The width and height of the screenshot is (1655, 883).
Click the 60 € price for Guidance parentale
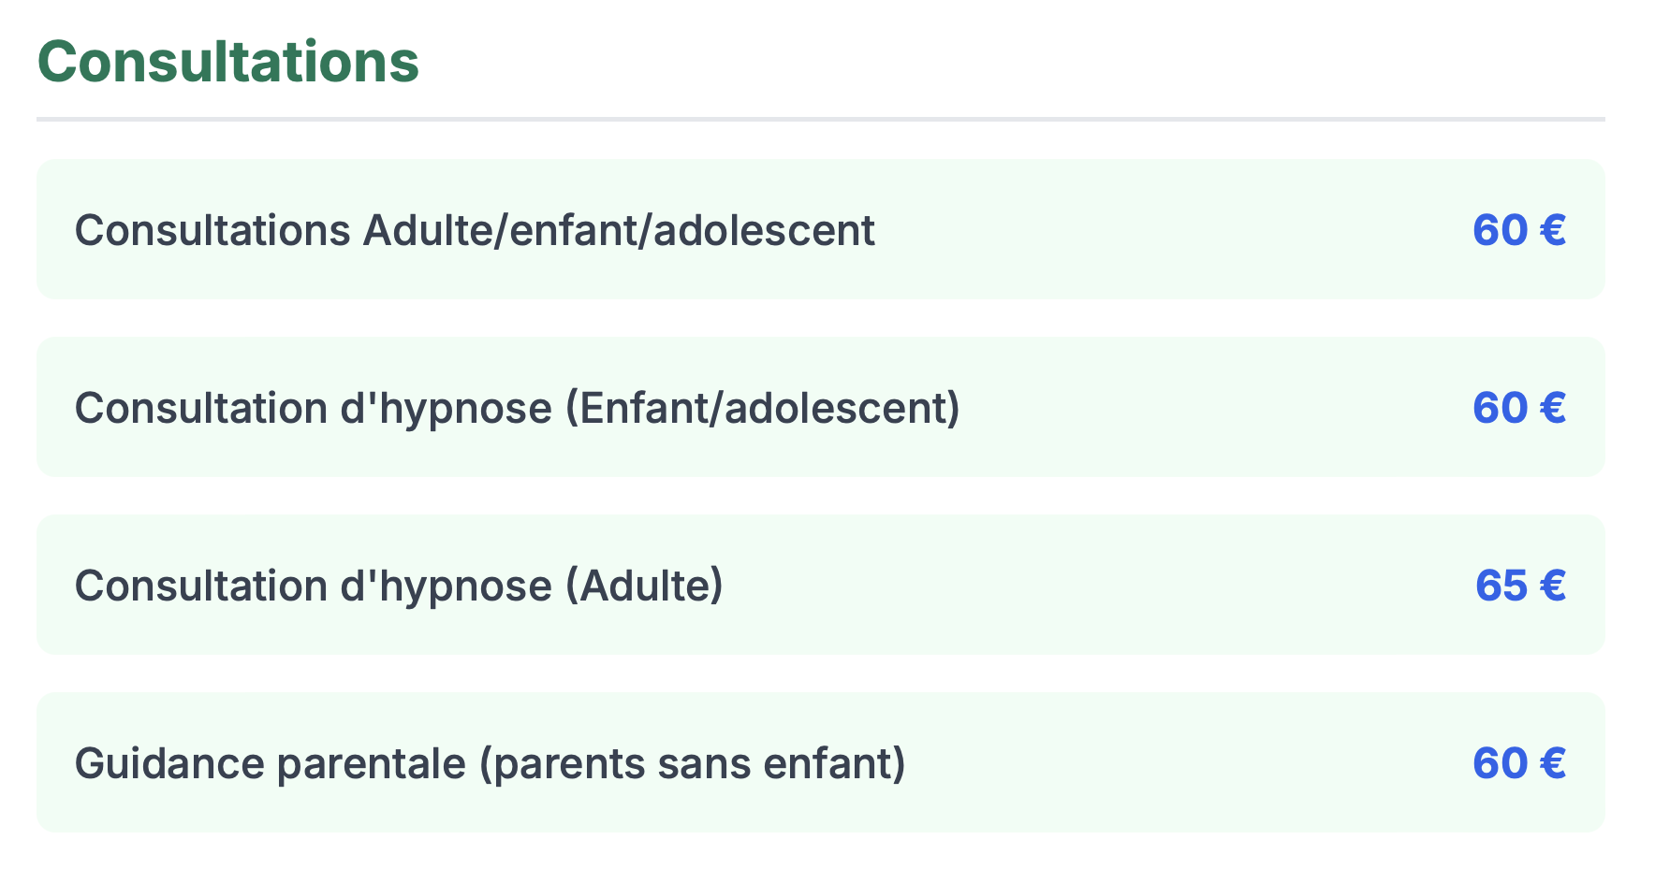tap(1518, 763)
